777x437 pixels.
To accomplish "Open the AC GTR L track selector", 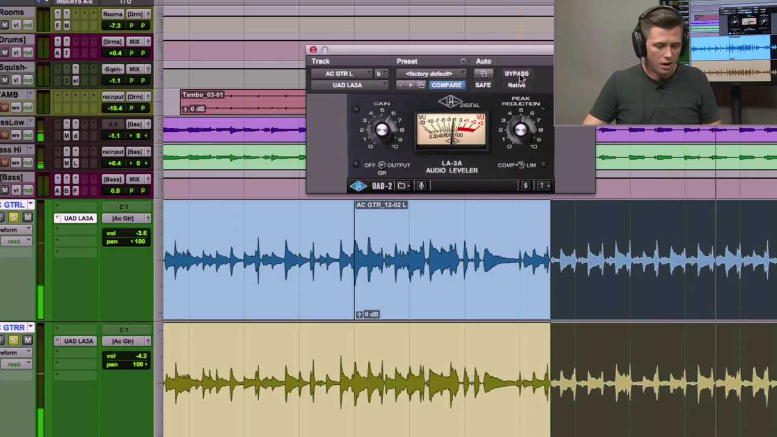I will pos(341,73).
